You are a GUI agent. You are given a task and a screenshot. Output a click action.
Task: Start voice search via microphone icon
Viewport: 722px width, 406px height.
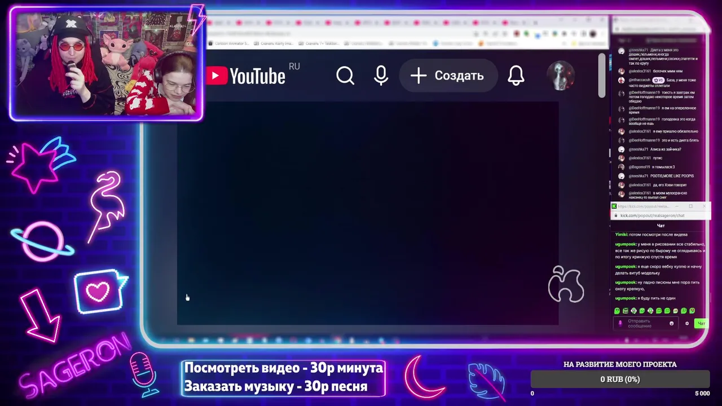coord(381,76)
